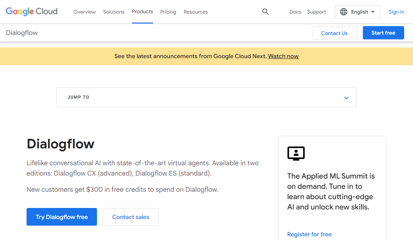413x240 pixels.
Task: Click the Contact Us button
Action: coord(334,33)
